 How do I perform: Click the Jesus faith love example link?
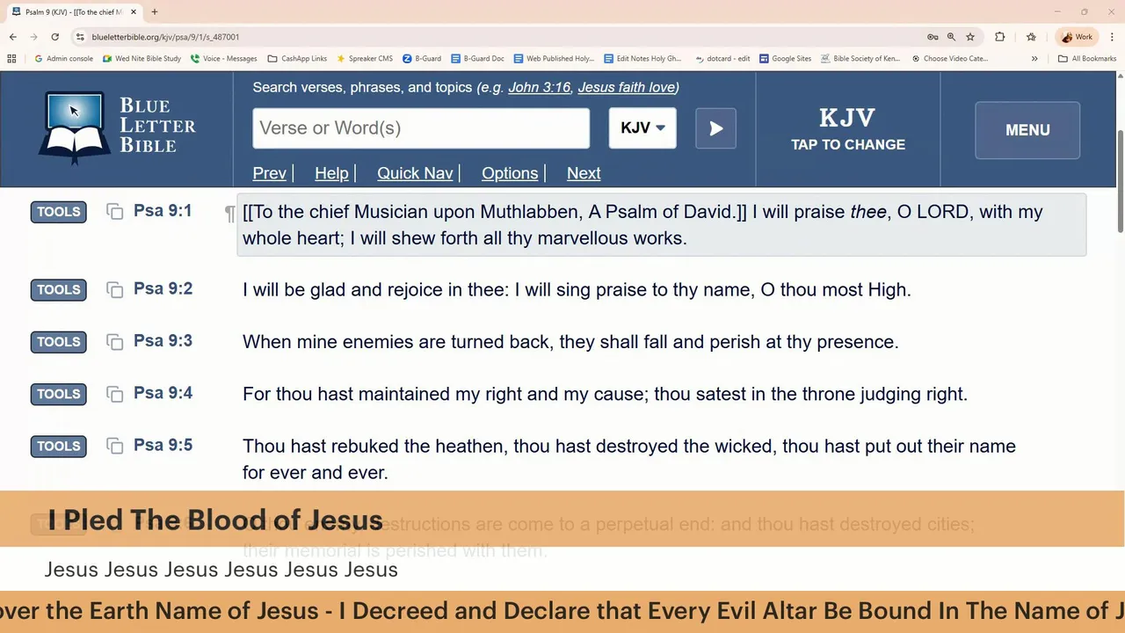point(626,88)
